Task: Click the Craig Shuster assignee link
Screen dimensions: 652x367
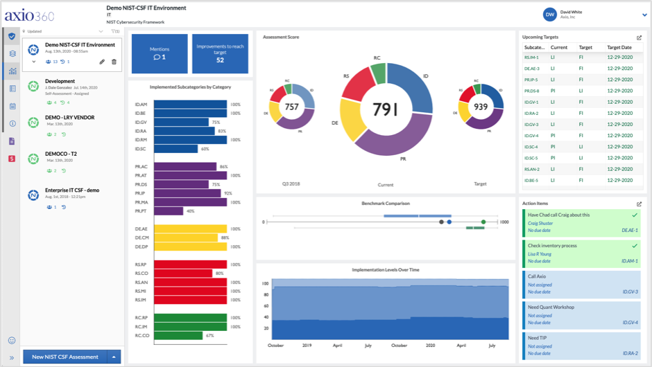Action: (x=540, y=224)
